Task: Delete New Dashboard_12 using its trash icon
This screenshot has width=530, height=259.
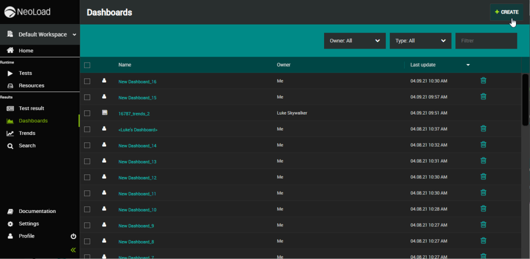Action: (483, 176)
